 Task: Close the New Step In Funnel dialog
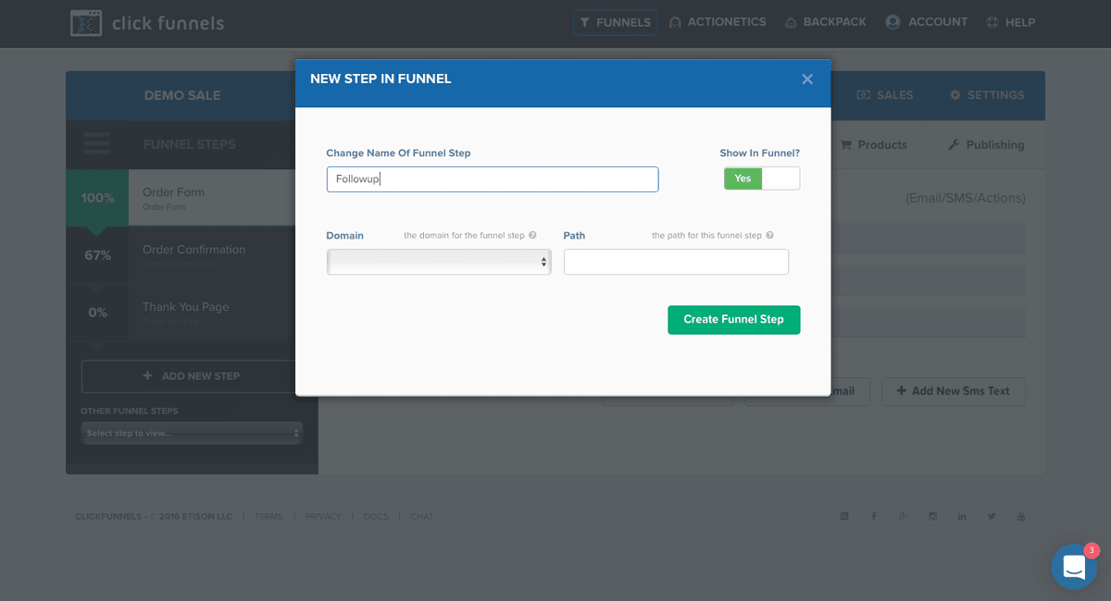[807, 79]
